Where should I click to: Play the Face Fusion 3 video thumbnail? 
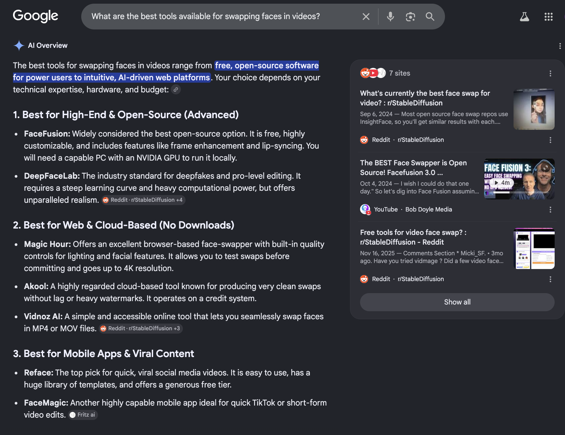click(x=502, y=183)
